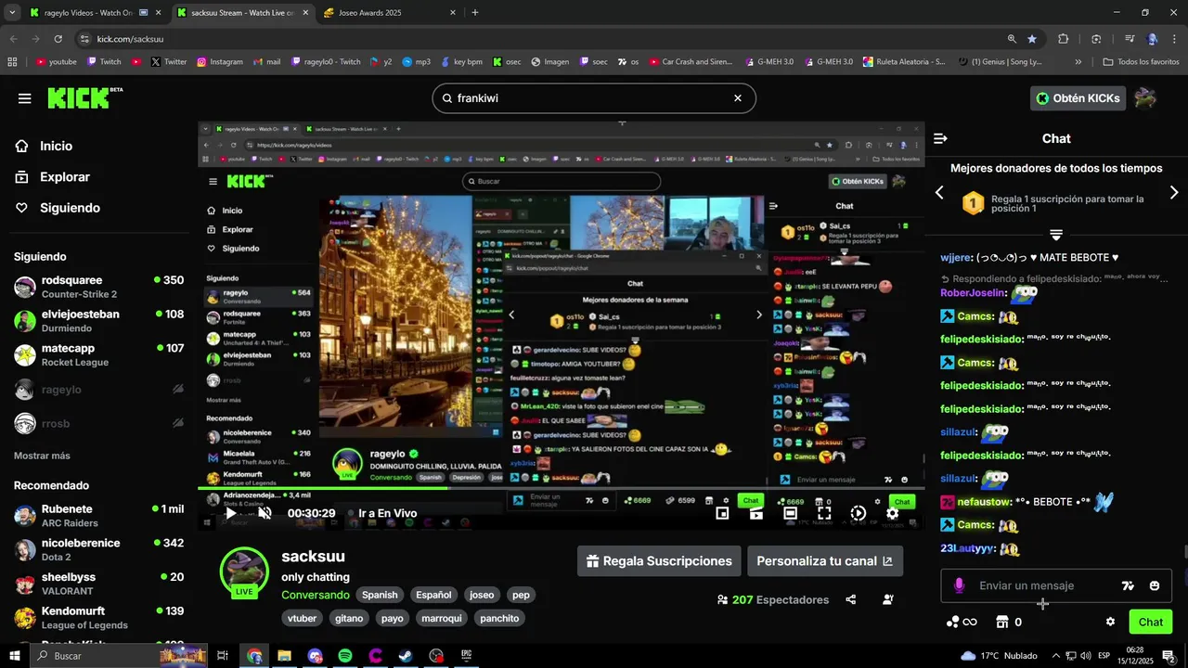The height and width of the screenshot is (668, 1188).
Task: Click Regala Suscripciones button
Action: coord(659,561)
